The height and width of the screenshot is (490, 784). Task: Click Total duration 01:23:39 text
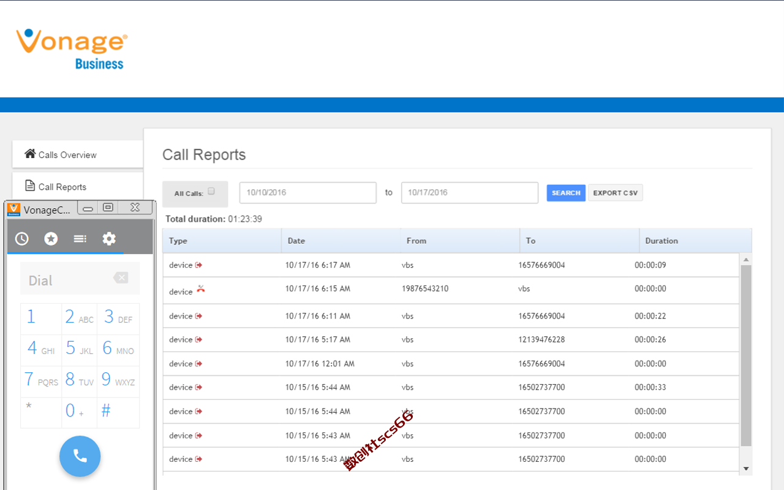click(214, 219)
